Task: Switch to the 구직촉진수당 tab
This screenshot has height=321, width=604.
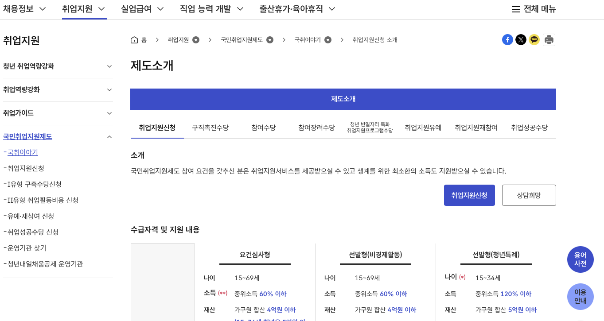Action: (210, 128)
